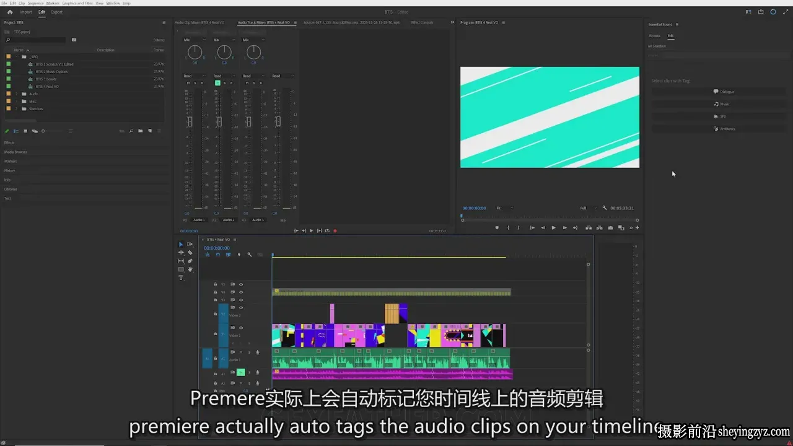Play in the Program monitor
This screenshot has width=793, height=446.
(x=553, y=228)
